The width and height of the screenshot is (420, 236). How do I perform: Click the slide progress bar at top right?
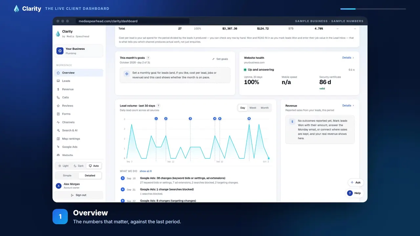[x=373, y=9]
